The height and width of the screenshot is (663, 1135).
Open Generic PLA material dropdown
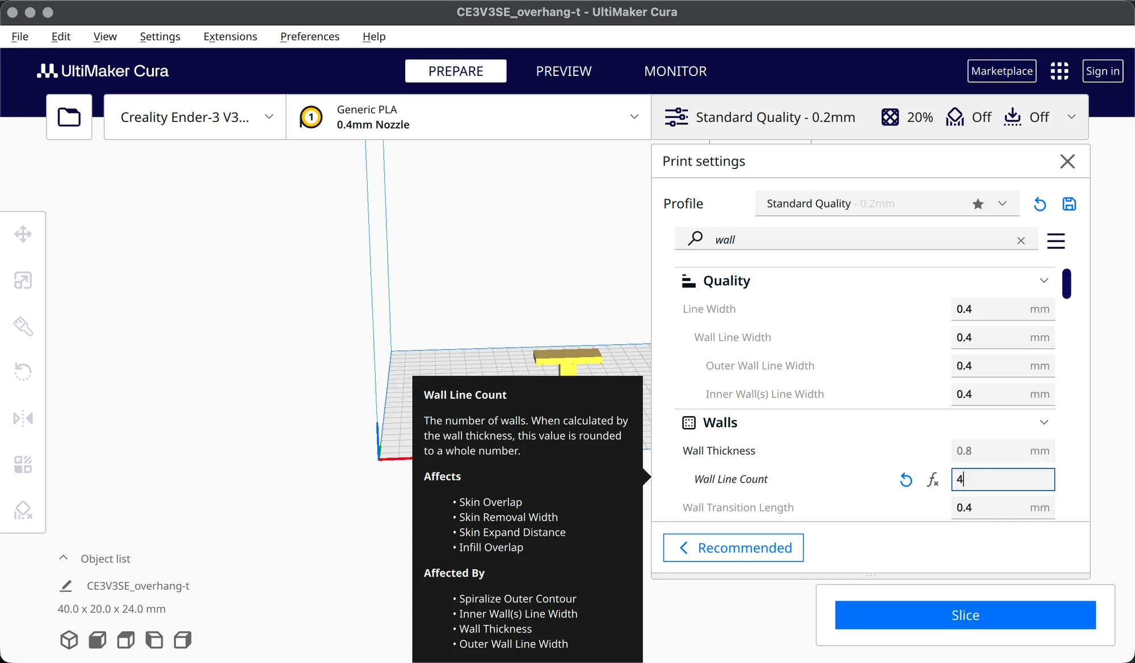point(468,117)
